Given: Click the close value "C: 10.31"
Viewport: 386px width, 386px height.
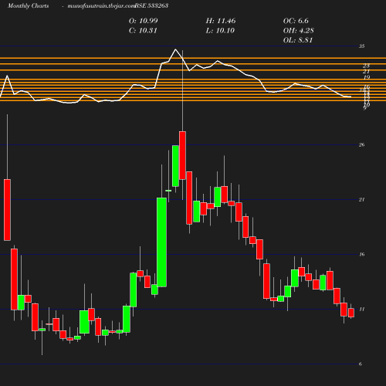Looking at the screenshot, I should (x=143, y=31).
